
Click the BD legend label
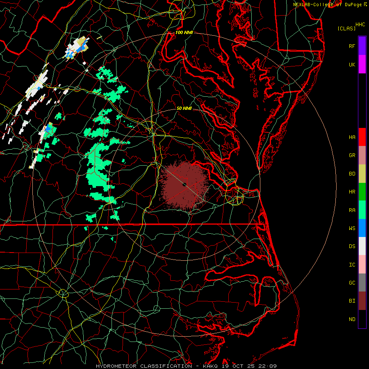352,174
